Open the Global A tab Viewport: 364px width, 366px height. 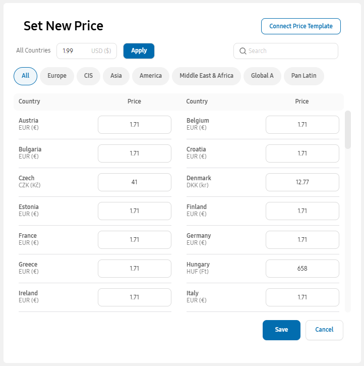click(262, 76)
